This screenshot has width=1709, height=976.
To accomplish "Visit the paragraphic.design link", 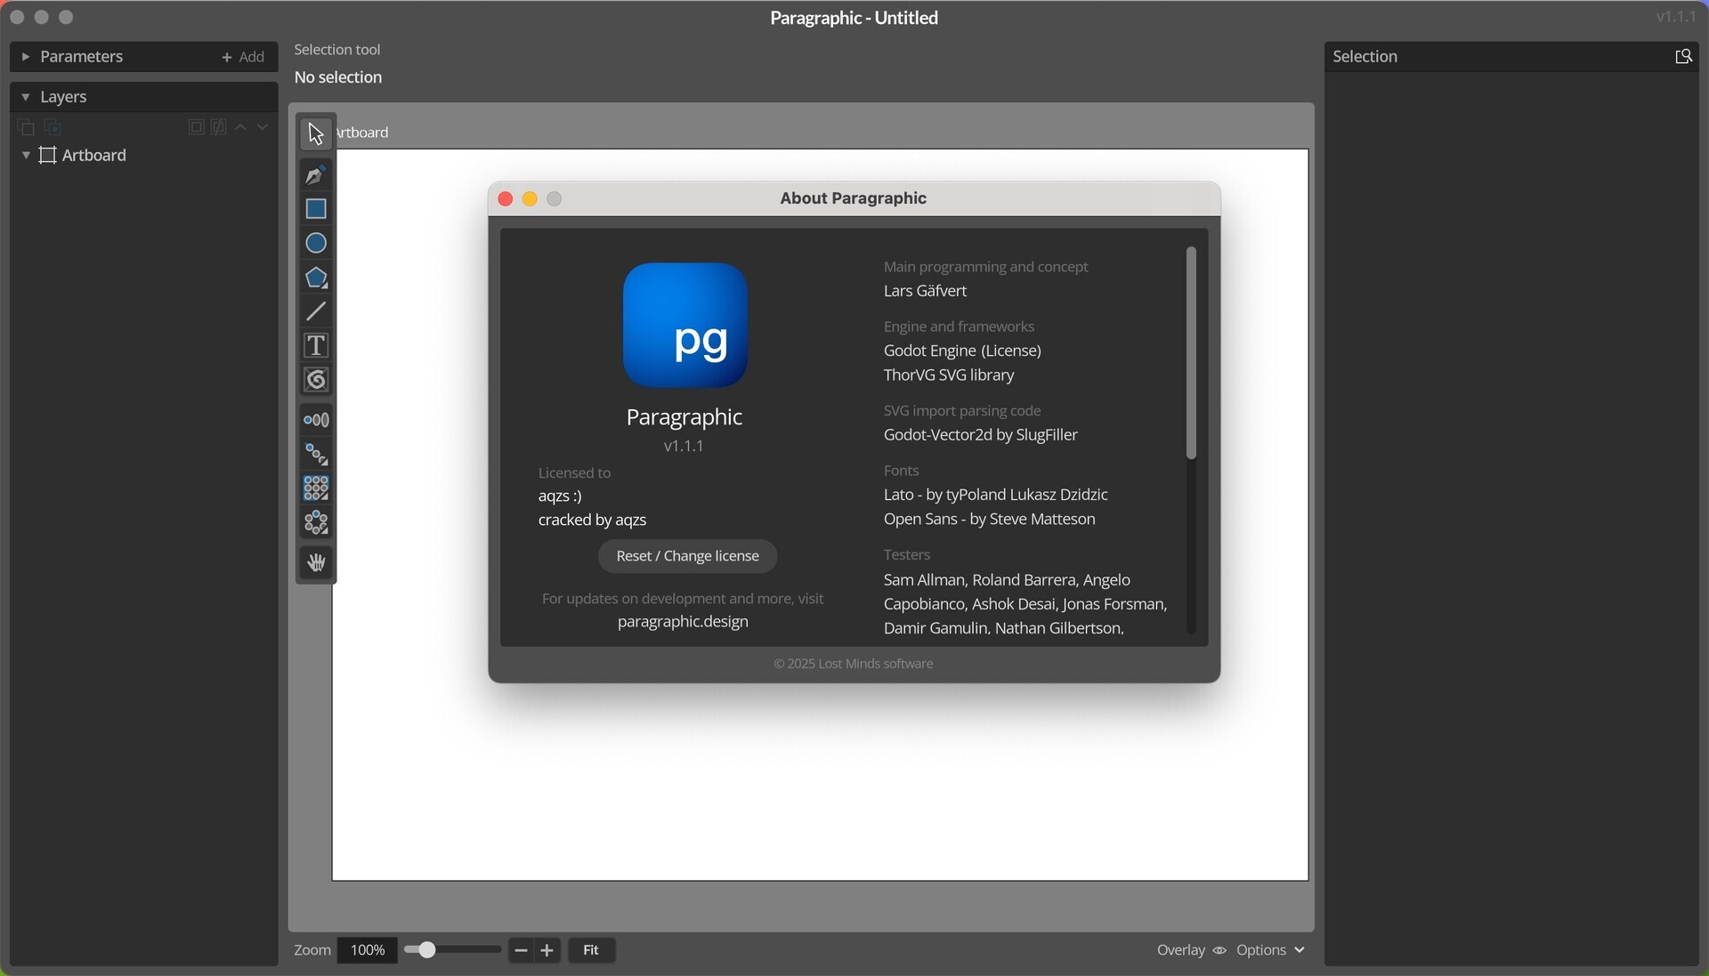I will click(683, 621).
